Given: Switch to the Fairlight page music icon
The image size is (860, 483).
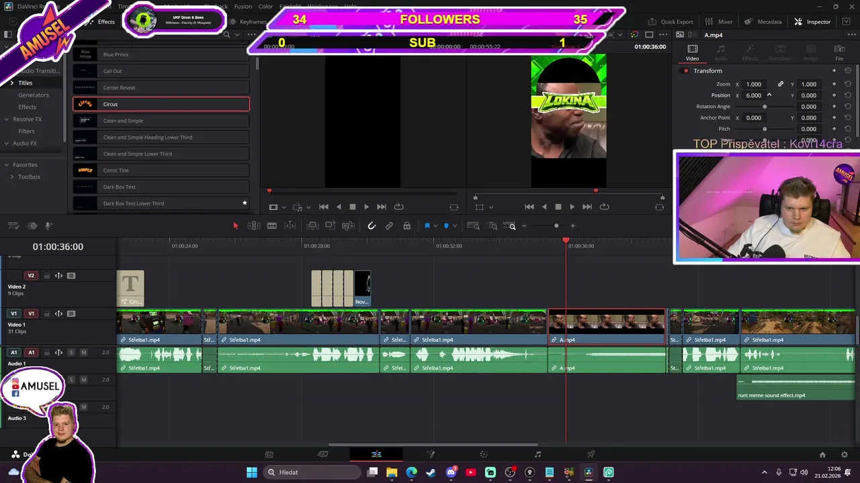Looking at the screenshot, I should (537, 454).
